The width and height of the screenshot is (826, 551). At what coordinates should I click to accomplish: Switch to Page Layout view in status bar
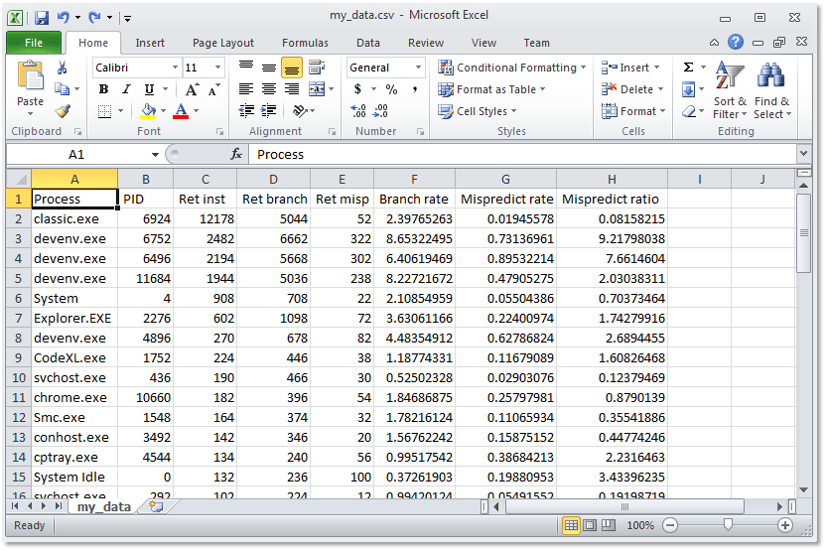(x=590, y=525)
